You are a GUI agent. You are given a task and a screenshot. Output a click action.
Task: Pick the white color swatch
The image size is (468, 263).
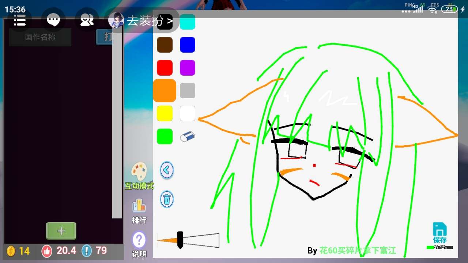click(188, 114)
